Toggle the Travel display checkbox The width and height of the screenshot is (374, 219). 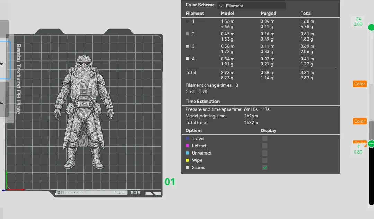point(265,138)
